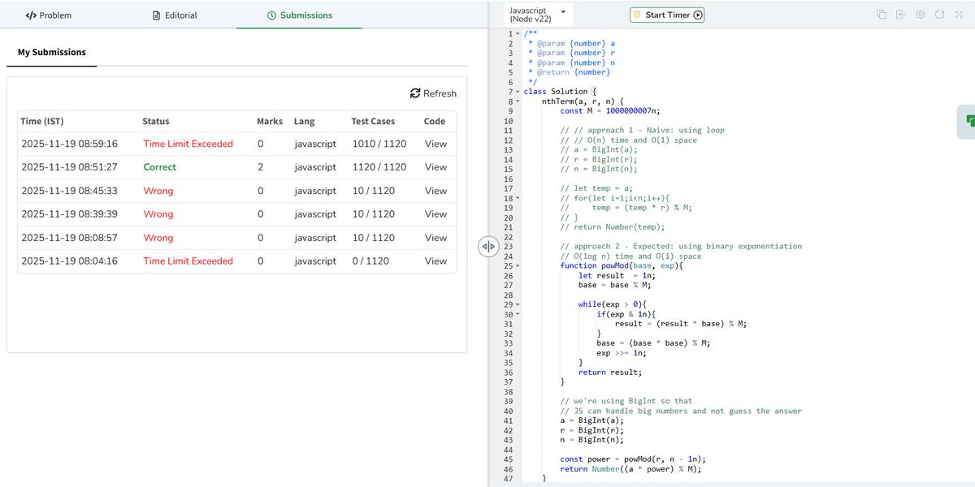Open the Problem tab
The image size is (975, 487).
coord(49,15)
